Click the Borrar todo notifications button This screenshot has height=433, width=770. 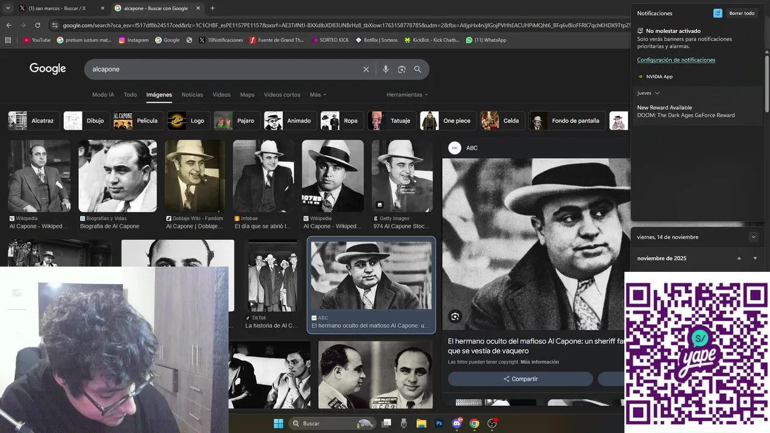coord(741,13)
